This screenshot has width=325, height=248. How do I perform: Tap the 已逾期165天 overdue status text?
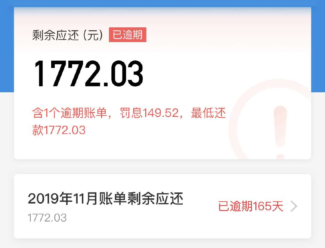click(251, 206)
